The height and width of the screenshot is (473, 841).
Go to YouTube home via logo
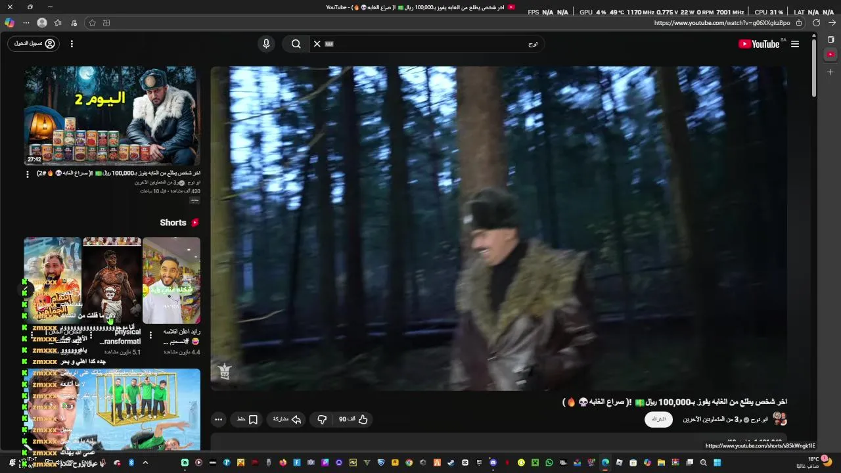coord(759,44)
